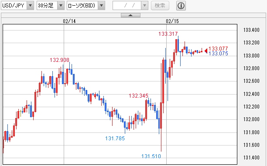Click the 131.400 axis label

pos(251,157)
